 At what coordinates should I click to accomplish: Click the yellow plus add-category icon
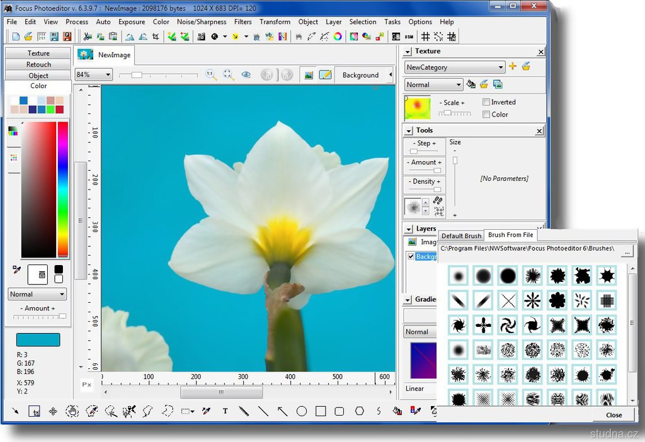[512, 67]
